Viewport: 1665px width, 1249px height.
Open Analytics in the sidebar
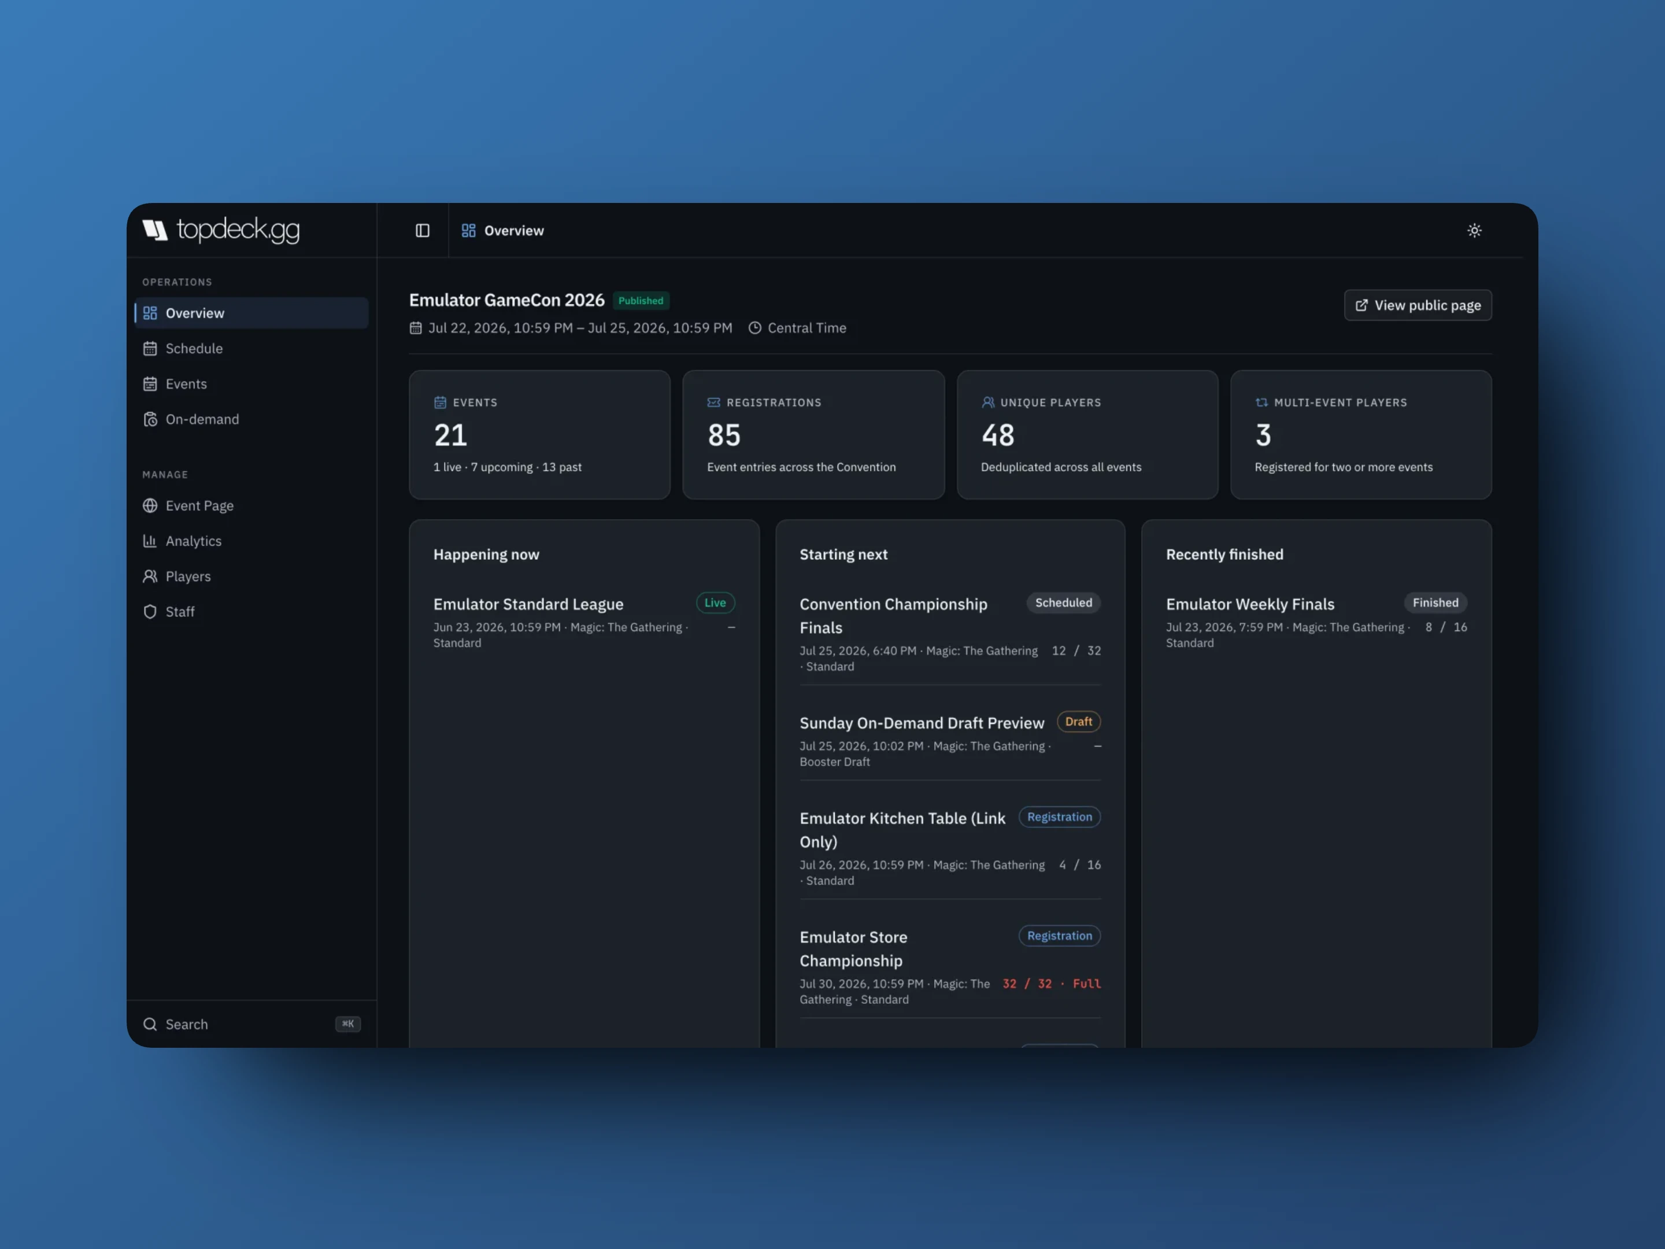coord(251,541)
